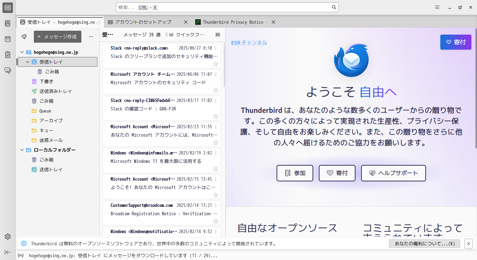The height and width of the screenshot is (260, 477).
Task: Select the 迷惑メール junk folder
Action: coord(57,140)
